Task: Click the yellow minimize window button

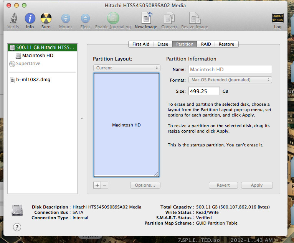Action: tap(17, 5)
